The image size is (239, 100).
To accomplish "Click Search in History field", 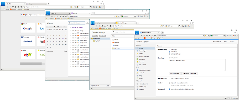I will pyautogui.click(x=76, y=23).
